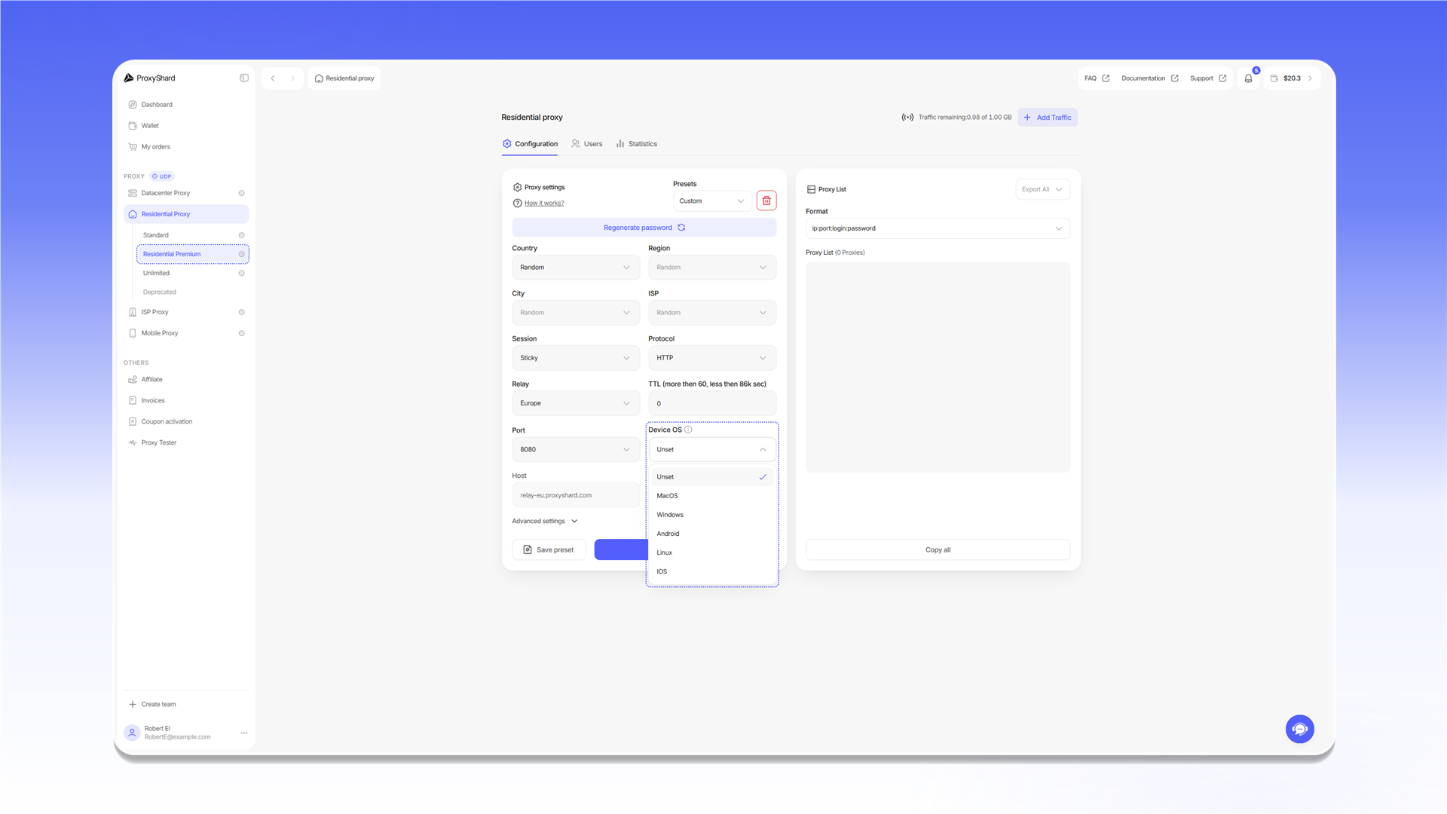Open the Format ip:port:login:password dropdown
The image size is (1447, 814).
coord(938,228)
